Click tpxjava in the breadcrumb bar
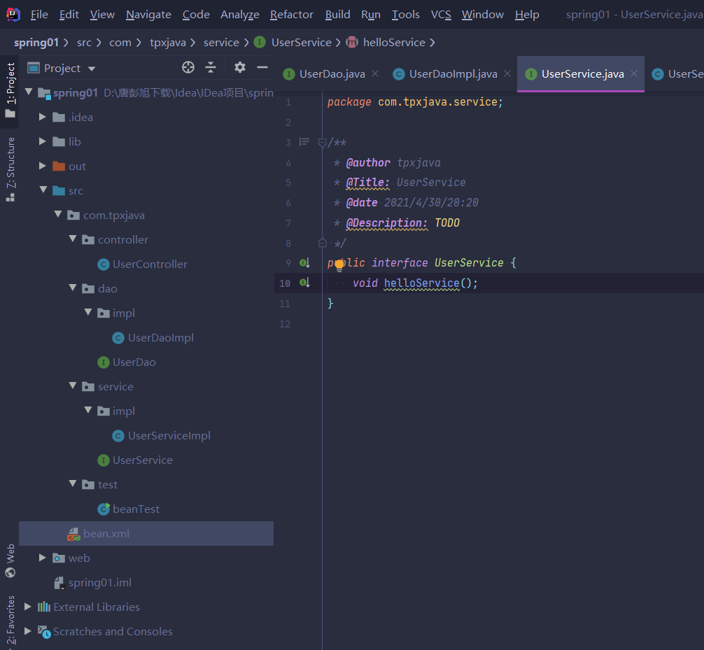The image size is (704, 650). pos(167,42)
